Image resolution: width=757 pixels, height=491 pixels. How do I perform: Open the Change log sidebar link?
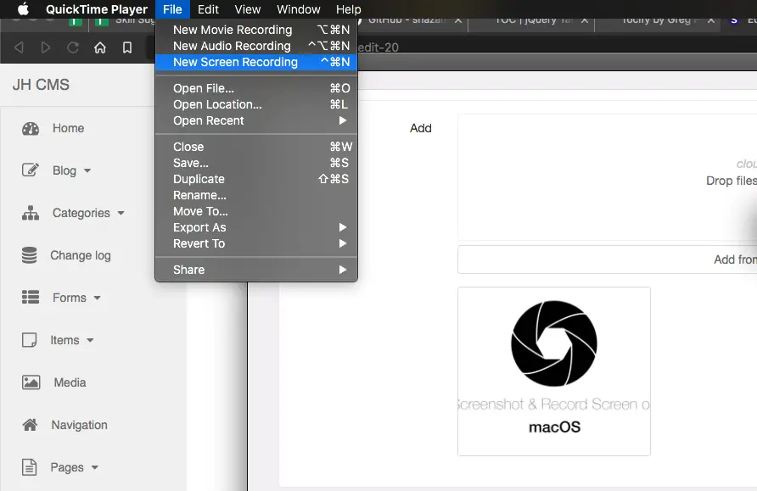point(81,255)
